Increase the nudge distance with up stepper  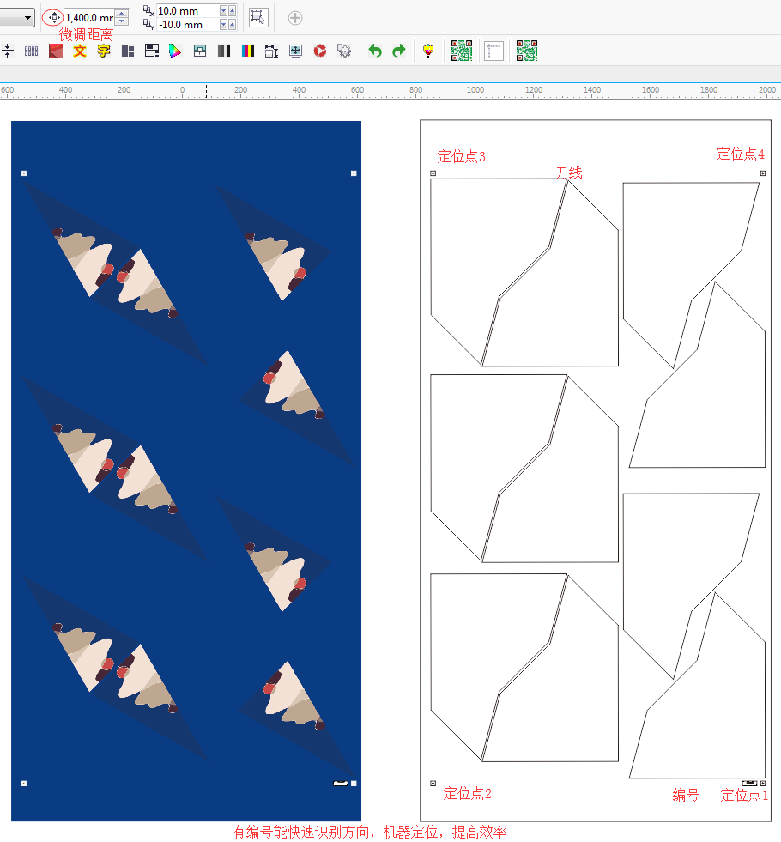pyautogui.click(x=122, y=13)
